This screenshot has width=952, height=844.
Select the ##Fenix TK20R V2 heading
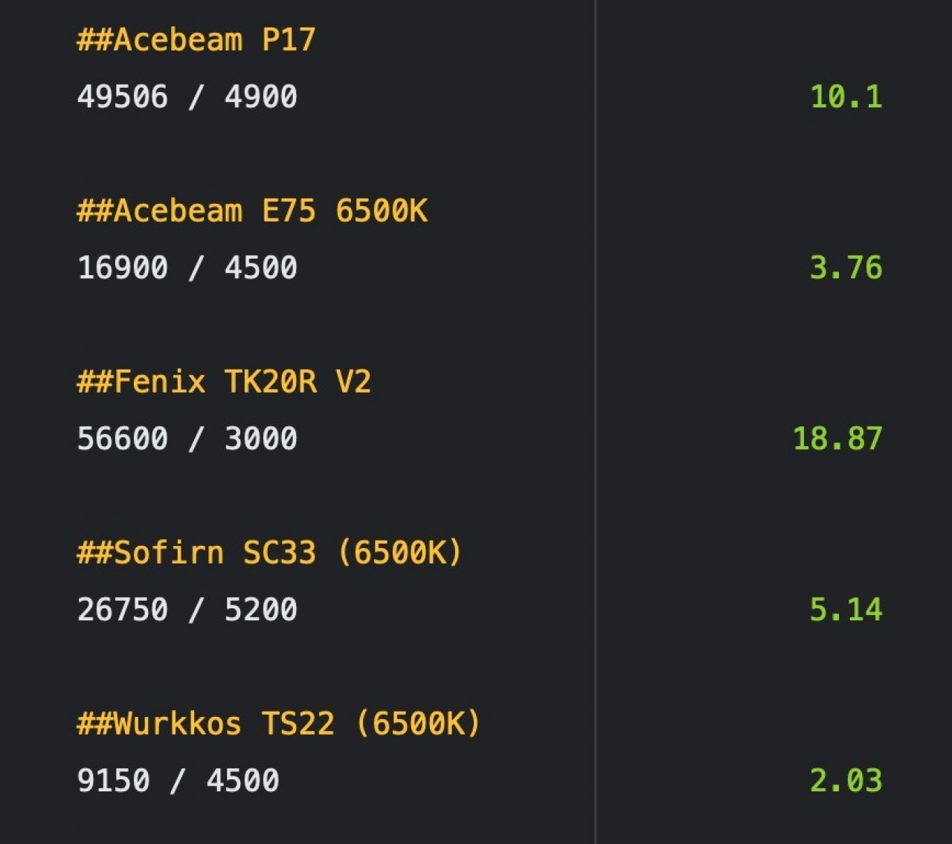224,381
